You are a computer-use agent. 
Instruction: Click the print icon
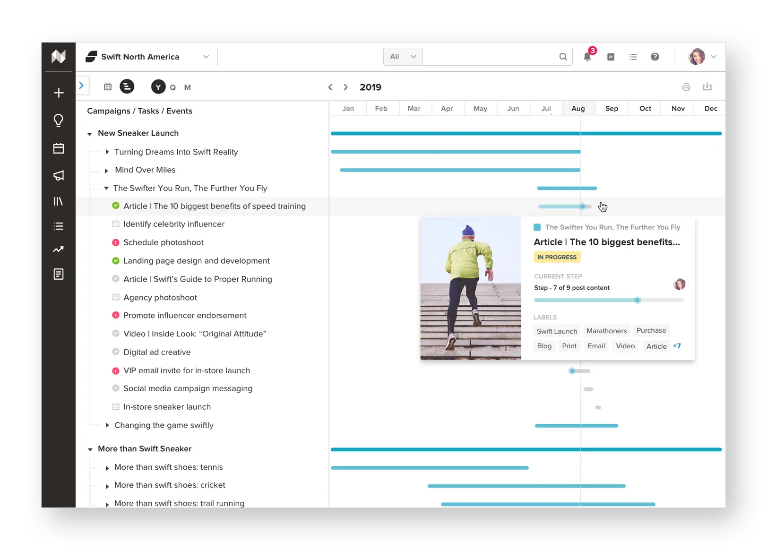pos(686,87)
